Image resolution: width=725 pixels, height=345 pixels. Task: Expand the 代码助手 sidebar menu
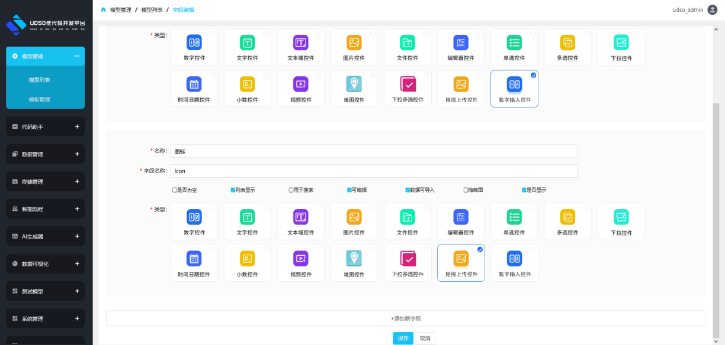(45, 127)
